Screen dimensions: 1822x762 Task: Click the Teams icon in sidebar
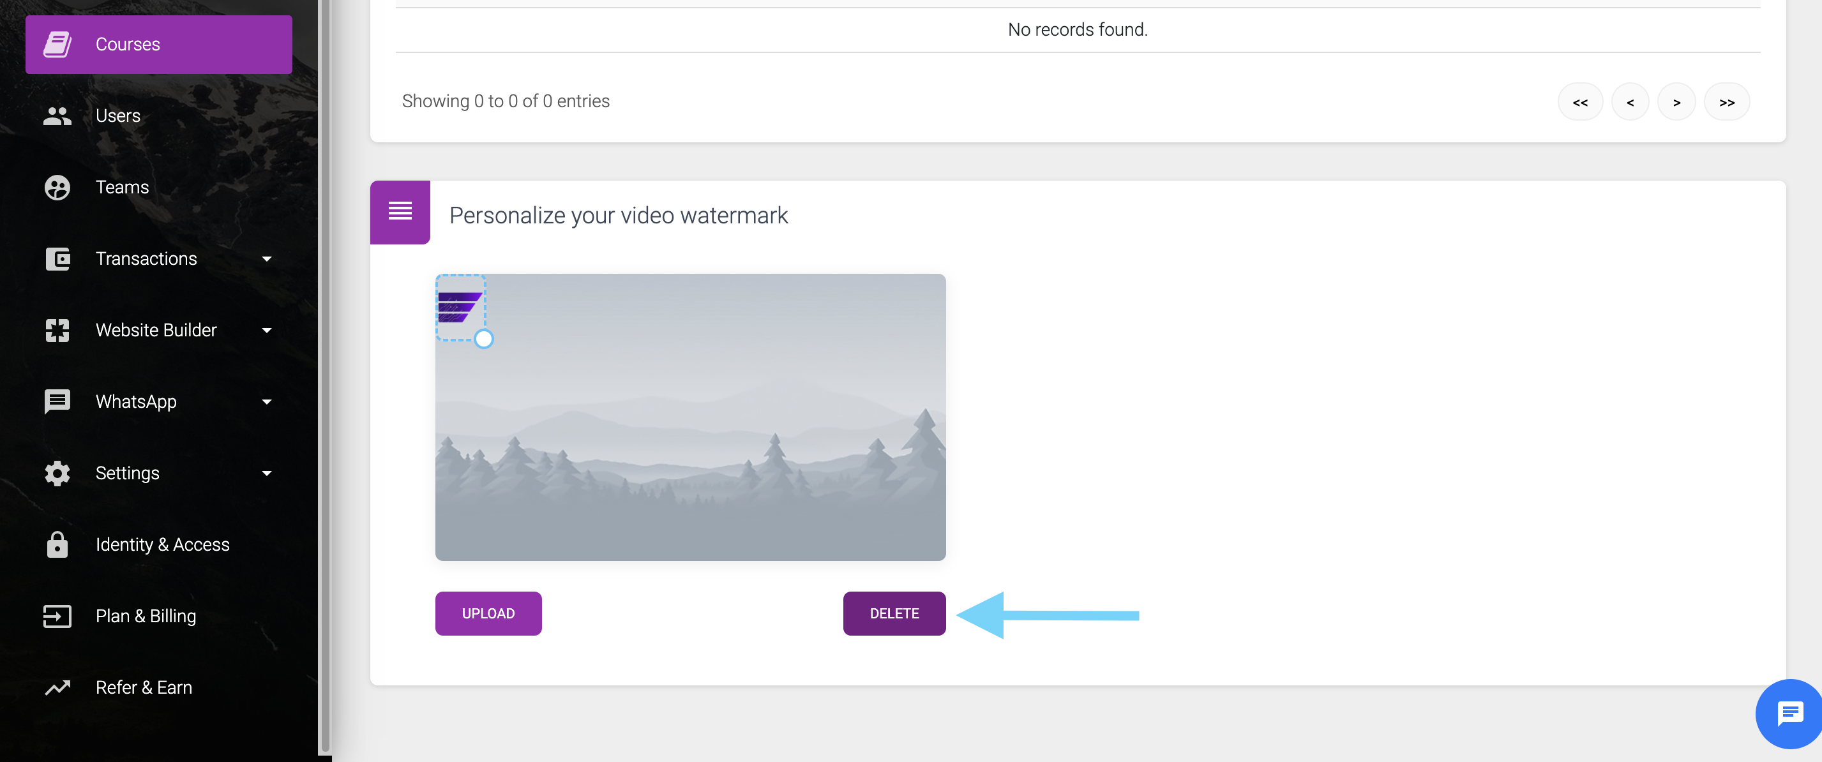(57, 188)
